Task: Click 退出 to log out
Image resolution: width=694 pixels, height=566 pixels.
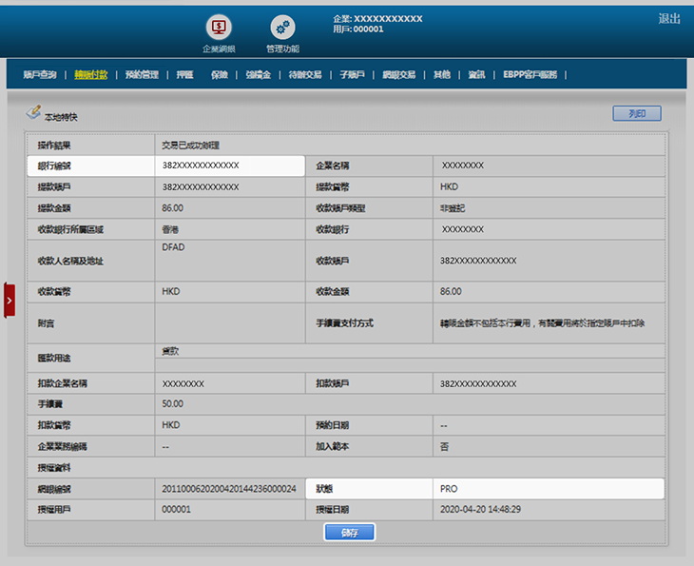Action: pos(669,19)
